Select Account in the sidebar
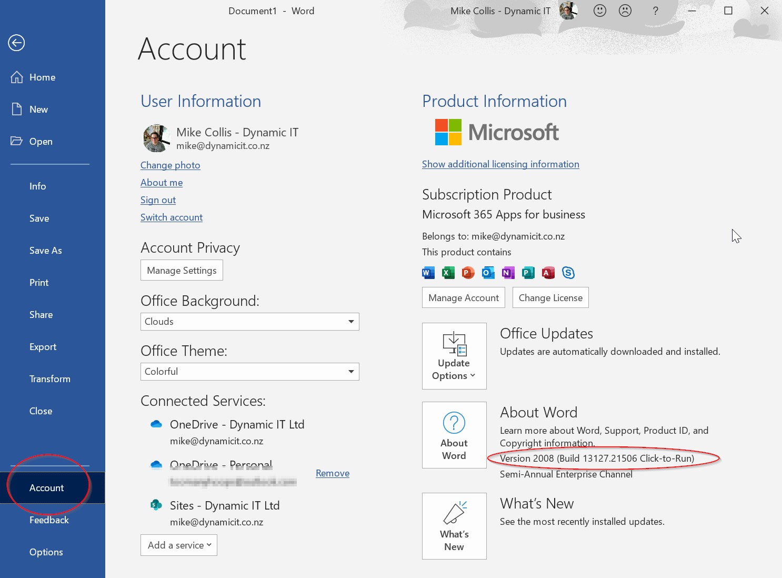This screenshot has width=782, height=578. [x=53, y=488]
